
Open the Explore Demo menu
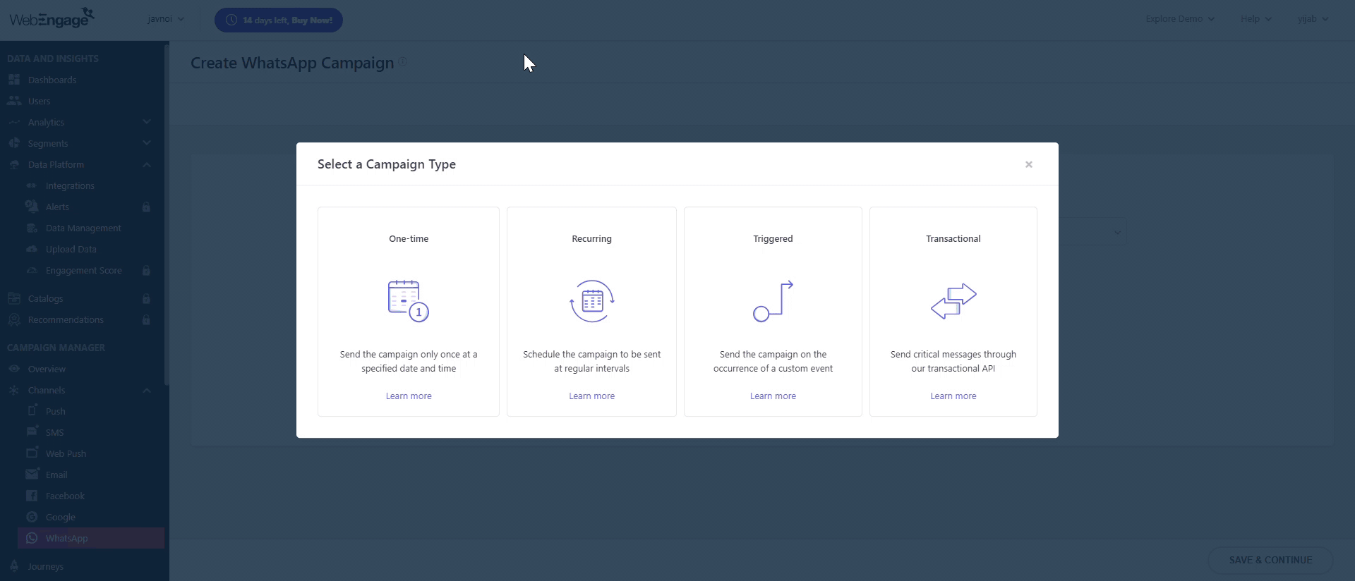tap(1179, 19)
